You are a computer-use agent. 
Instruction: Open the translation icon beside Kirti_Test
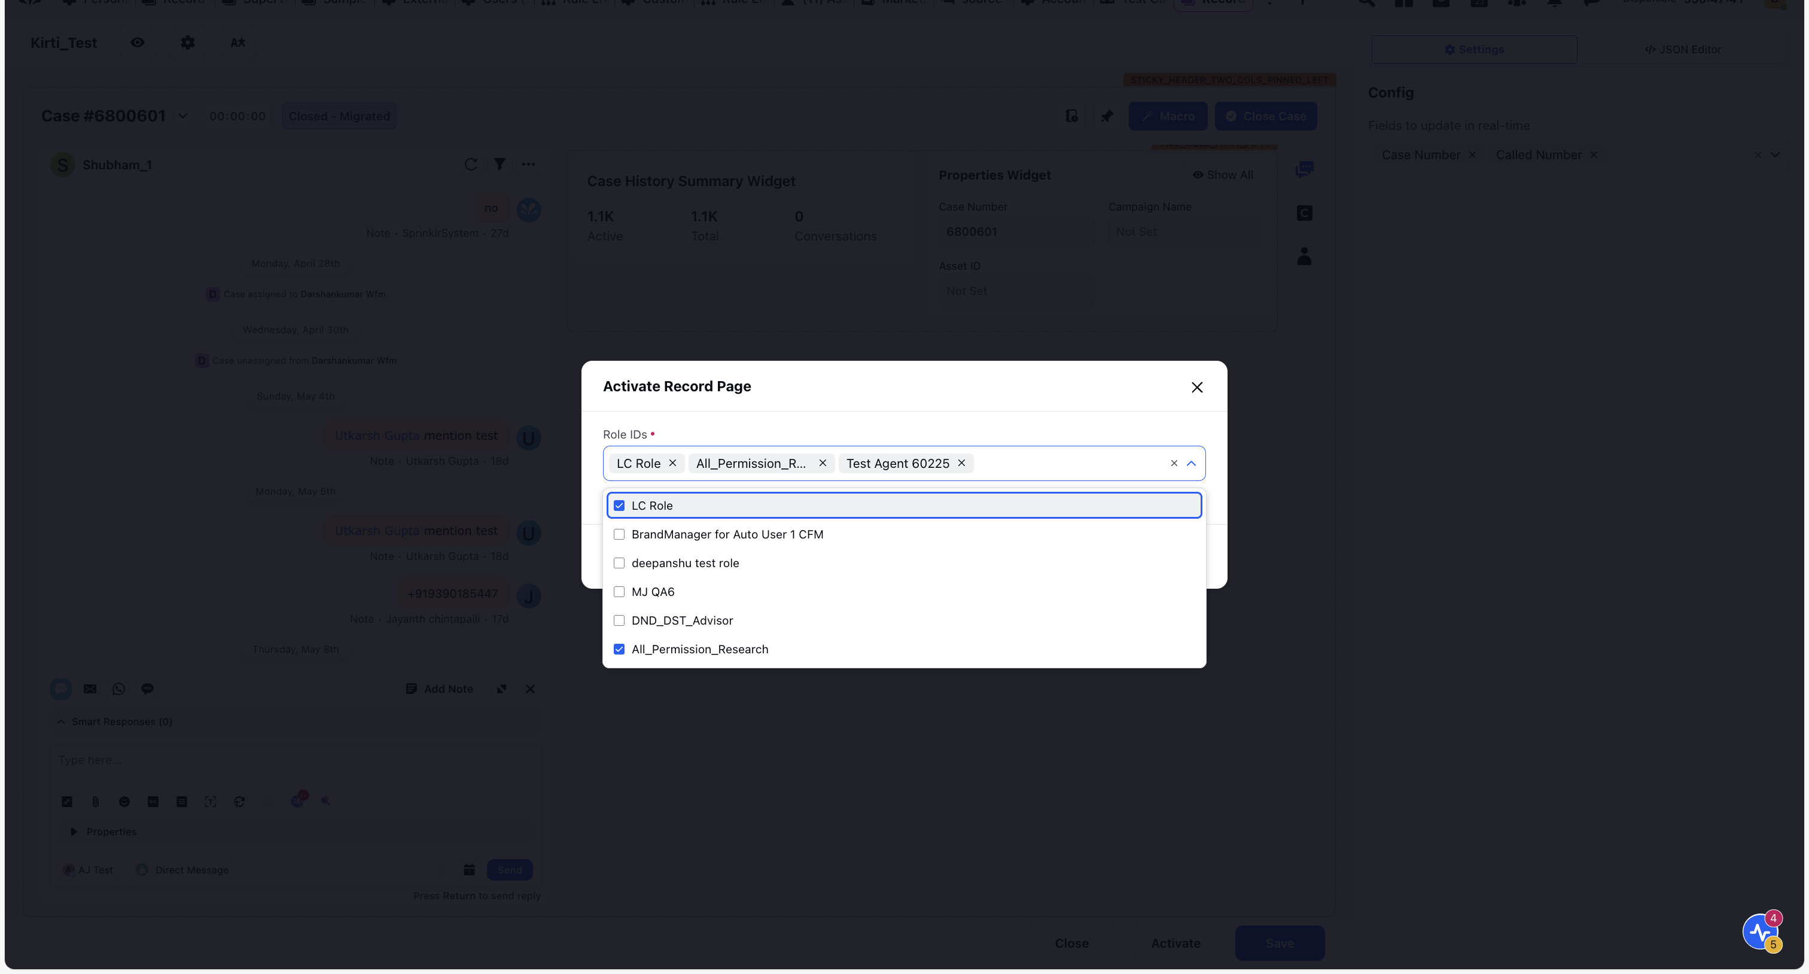(238, 42)
